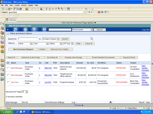Click the Carlos Bizco status bar field
This screenshot has width=153, height=114.
pyautogui.click(x=136, y=108)
